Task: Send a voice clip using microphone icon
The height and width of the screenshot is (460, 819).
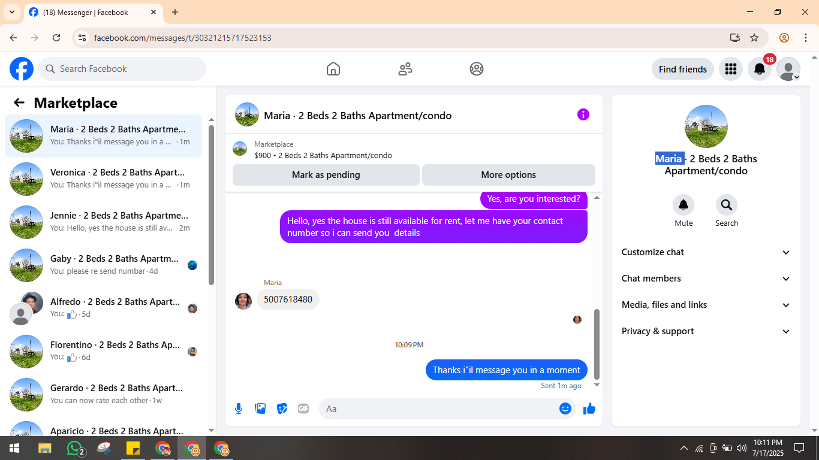Action: coord(239,408)
